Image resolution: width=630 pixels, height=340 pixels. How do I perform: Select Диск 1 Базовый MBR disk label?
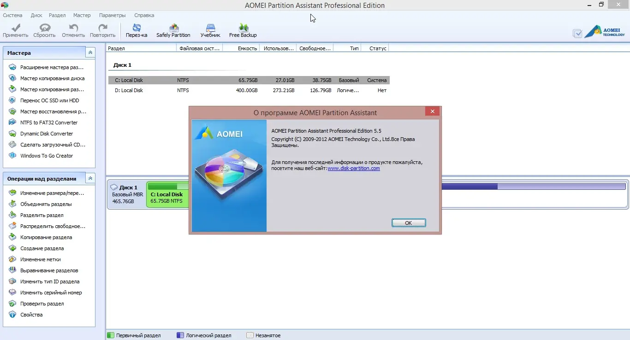click(126, 194)
